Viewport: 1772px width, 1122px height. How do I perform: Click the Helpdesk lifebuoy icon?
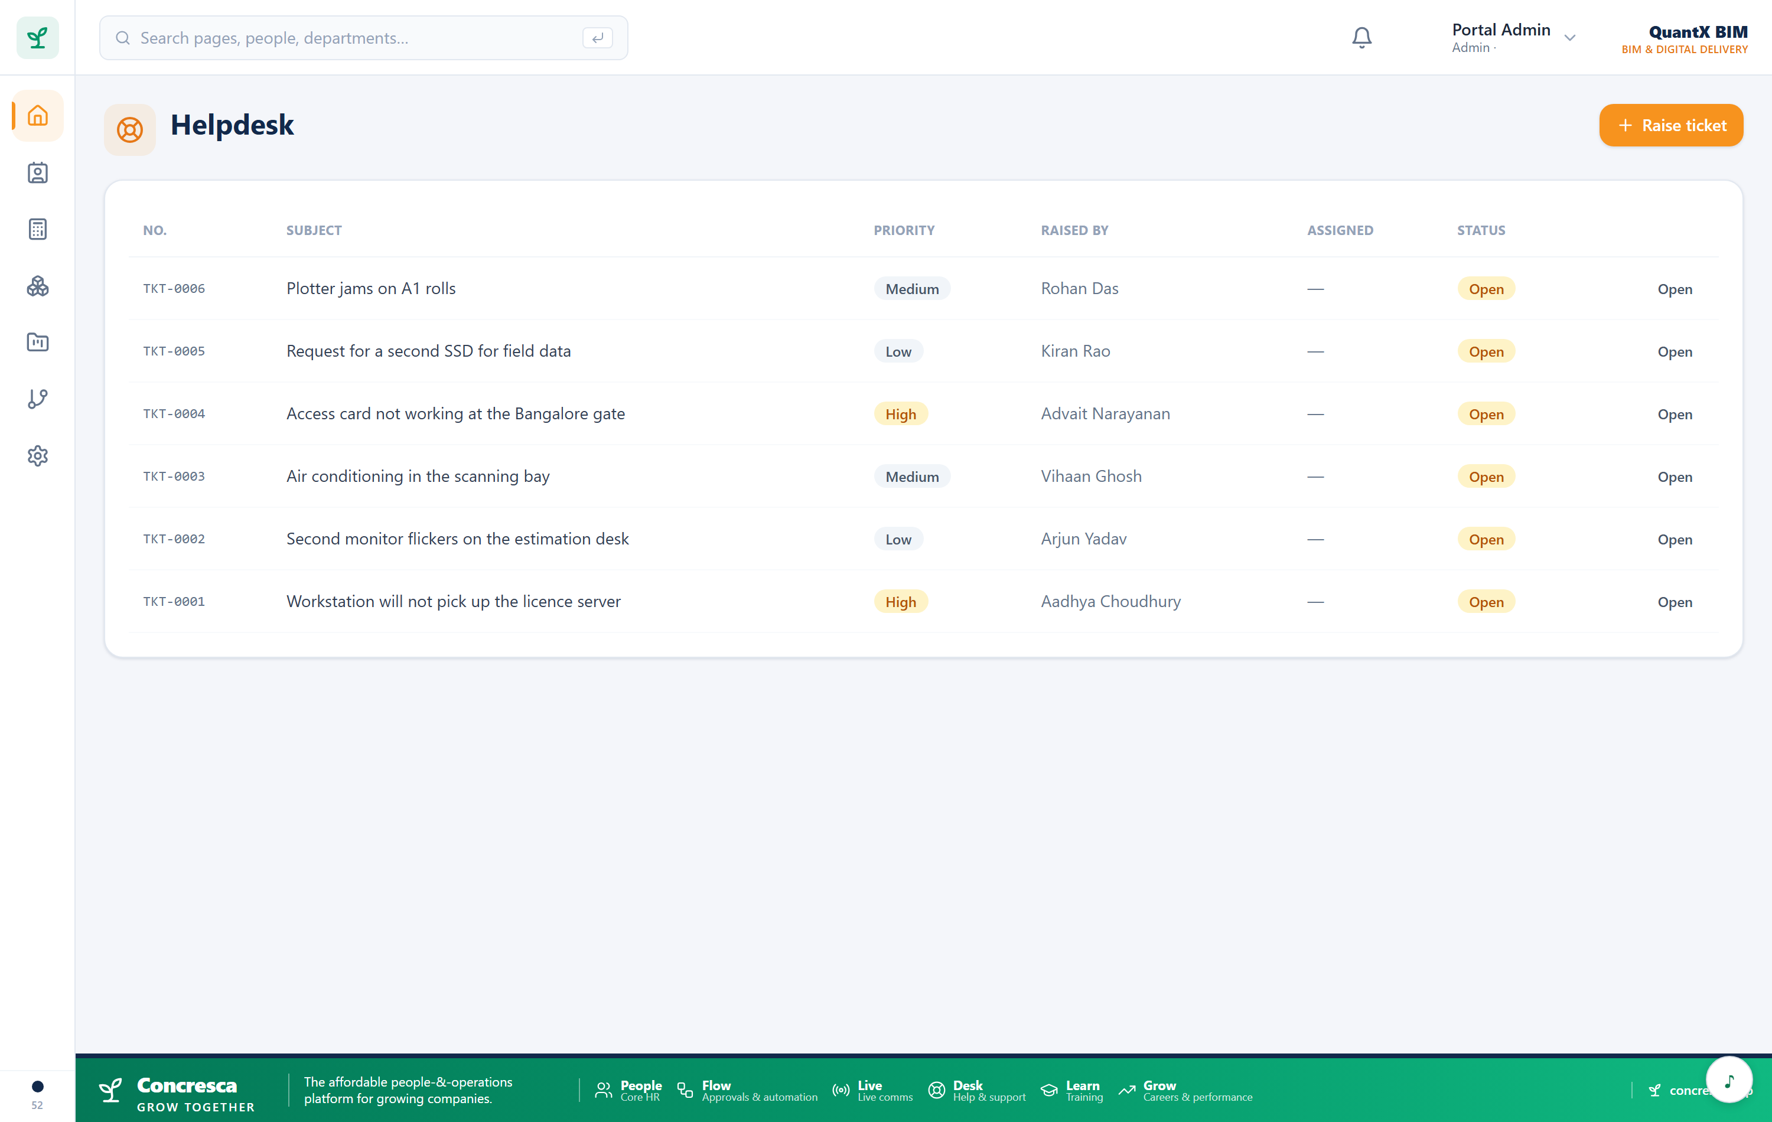[129, 129]
